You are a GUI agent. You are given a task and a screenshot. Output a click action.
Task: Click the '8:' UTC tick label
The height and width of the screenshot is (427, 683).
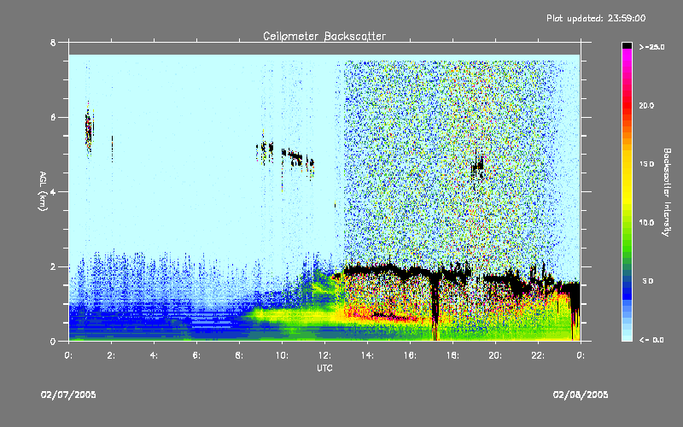pyautogui.click(x=239, y=355)
